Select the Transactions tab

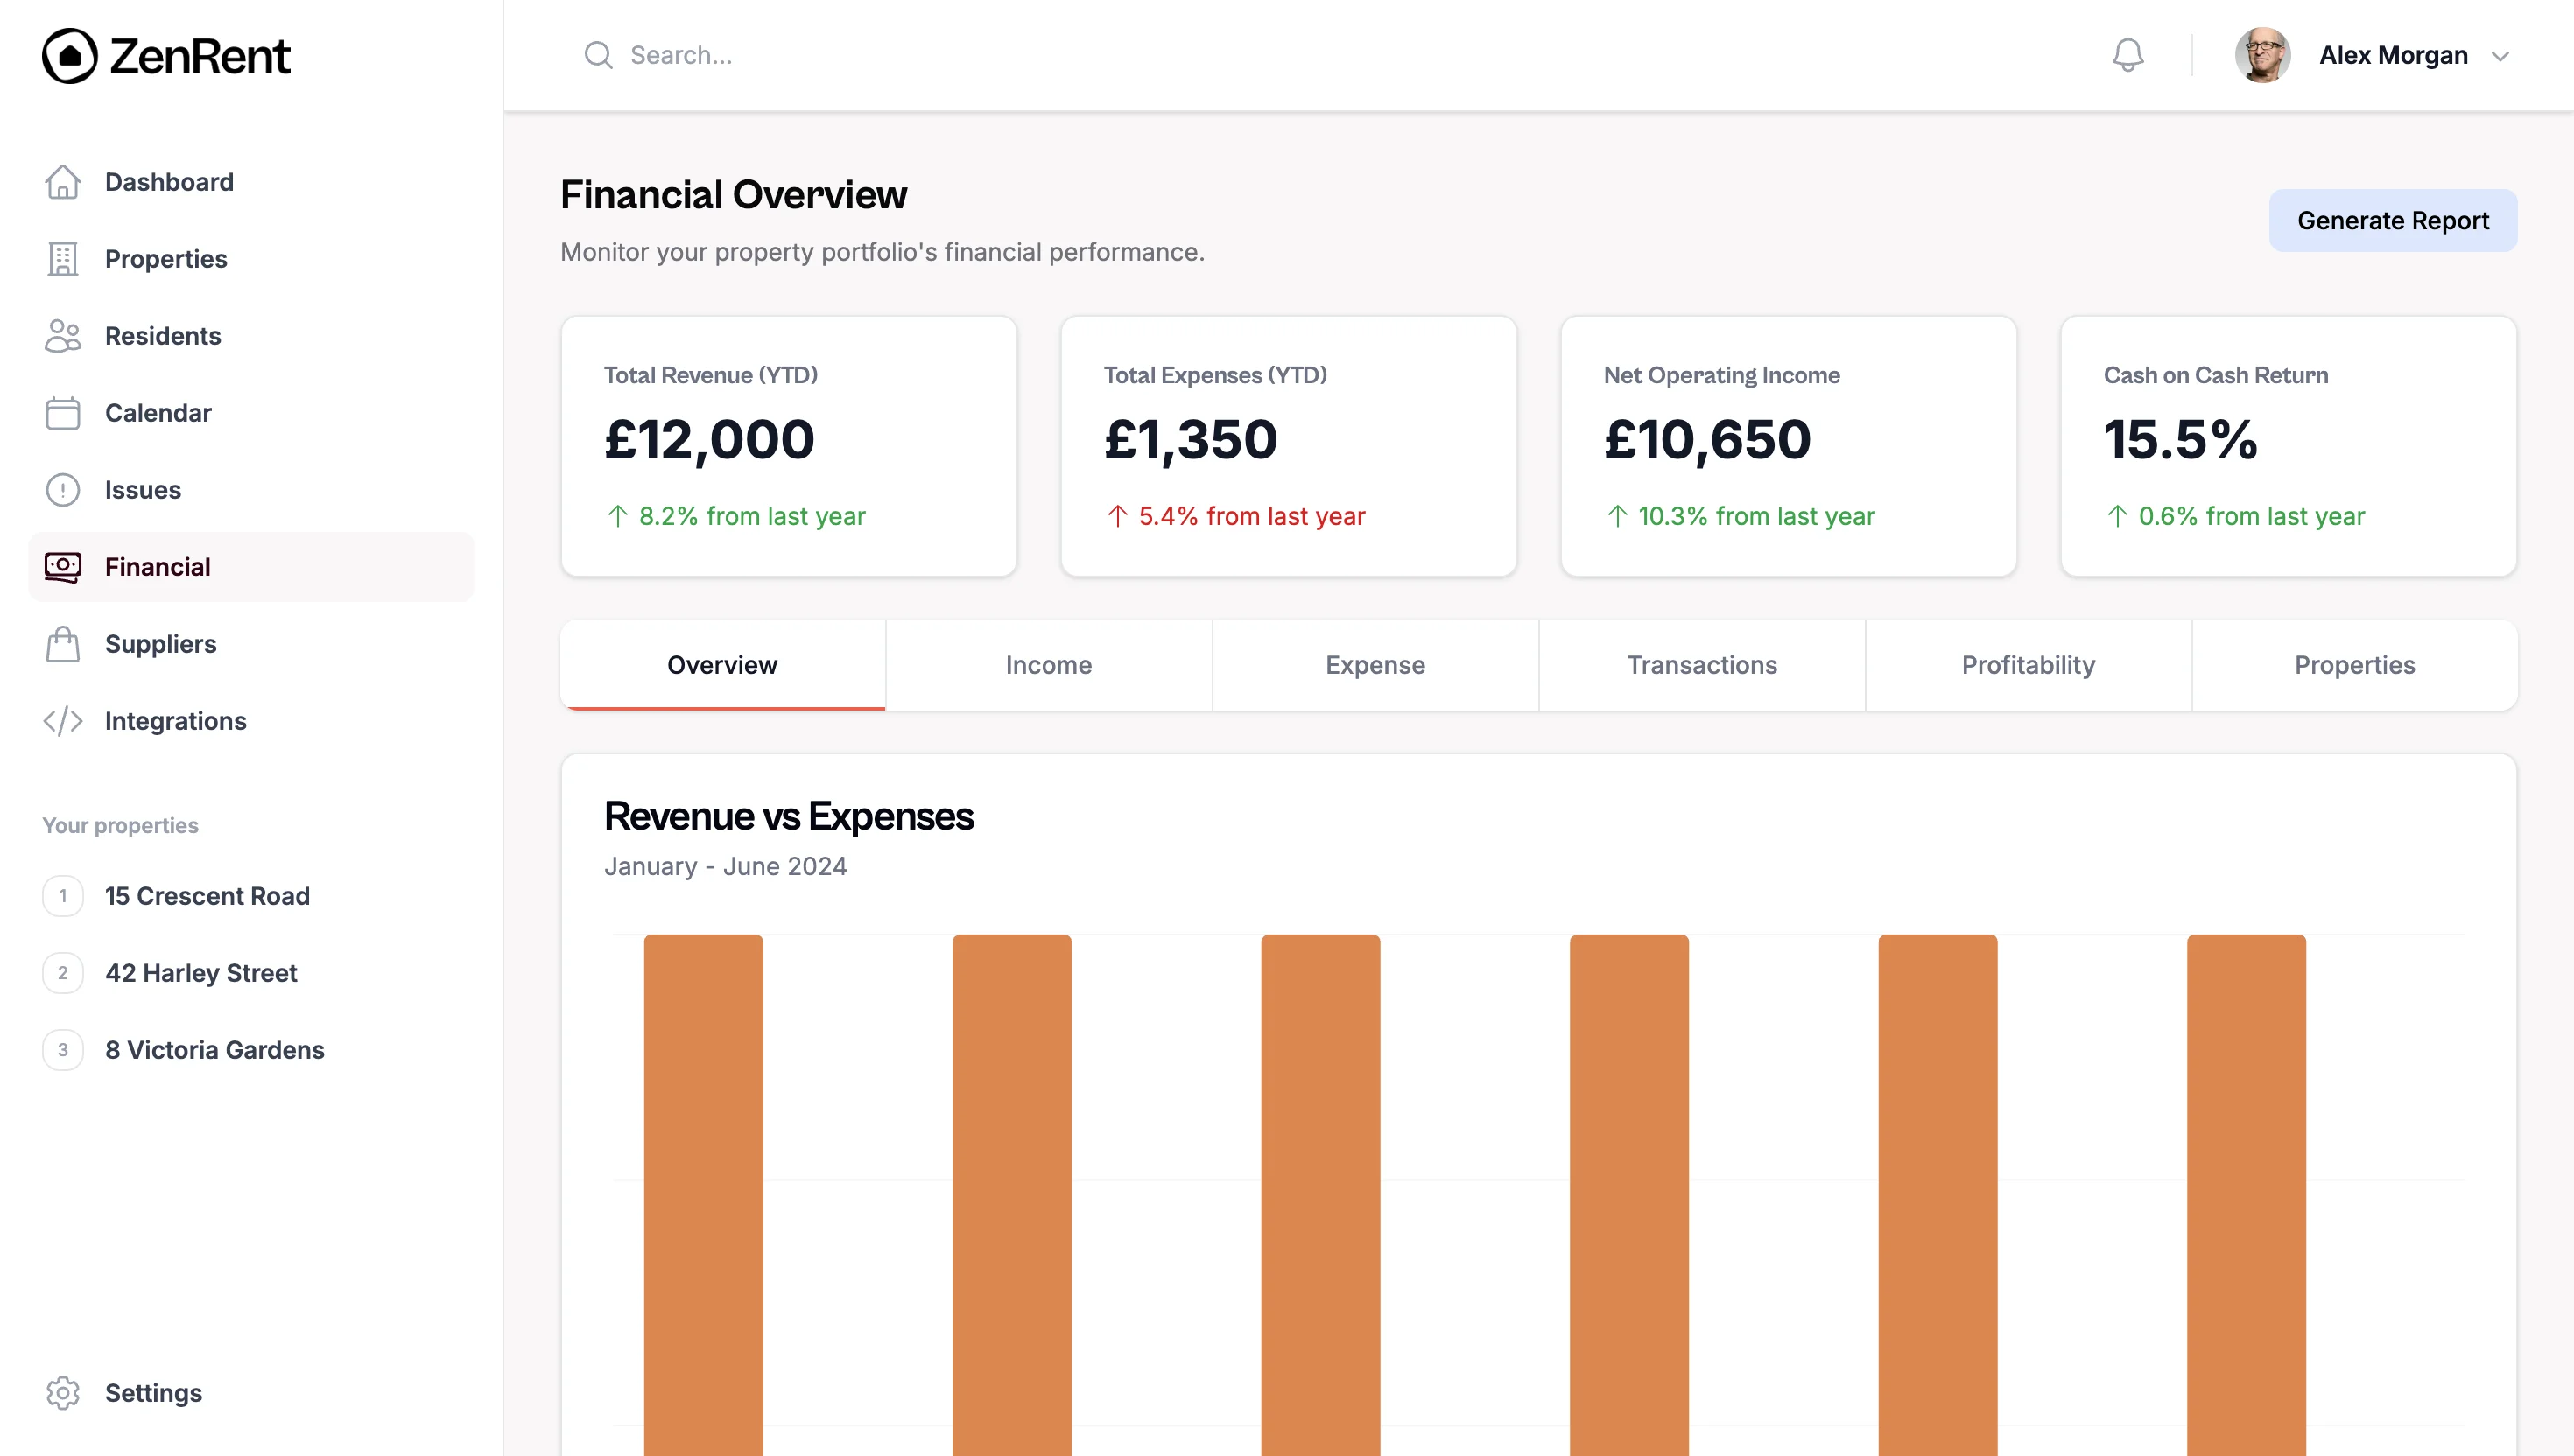pyautogui.click(x=1702, y=665)
